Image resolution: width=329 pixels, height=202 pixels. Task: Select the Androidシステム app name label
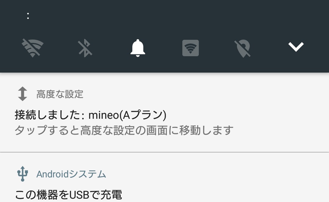pos(71,174)
